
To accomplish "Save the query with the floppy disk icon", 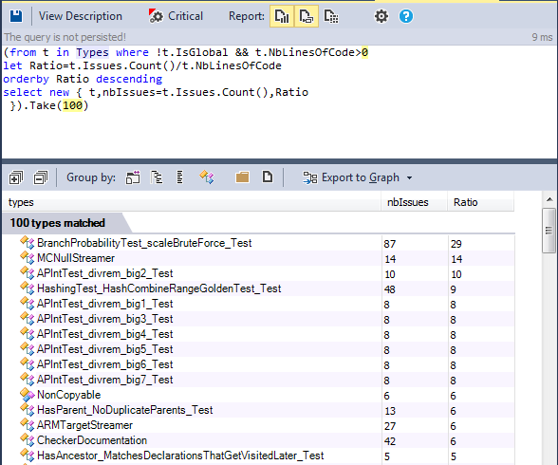I will 16,16.
